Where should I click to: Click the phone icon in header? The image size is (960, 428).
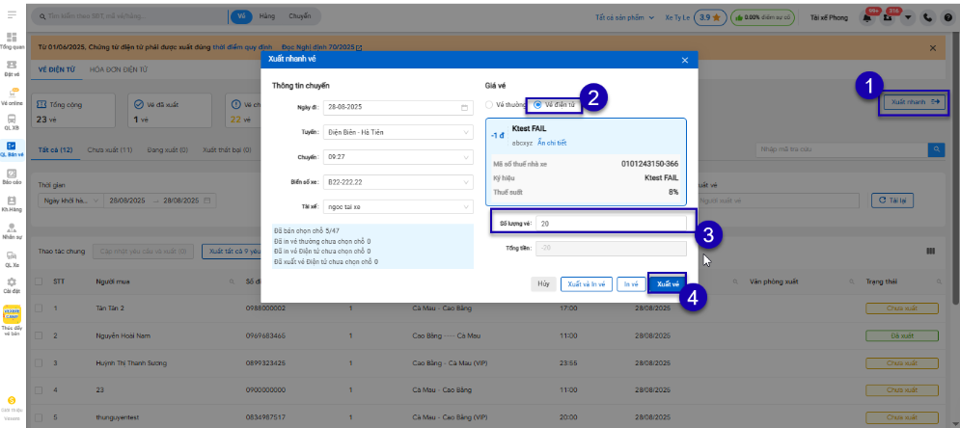tap(927, 16)
